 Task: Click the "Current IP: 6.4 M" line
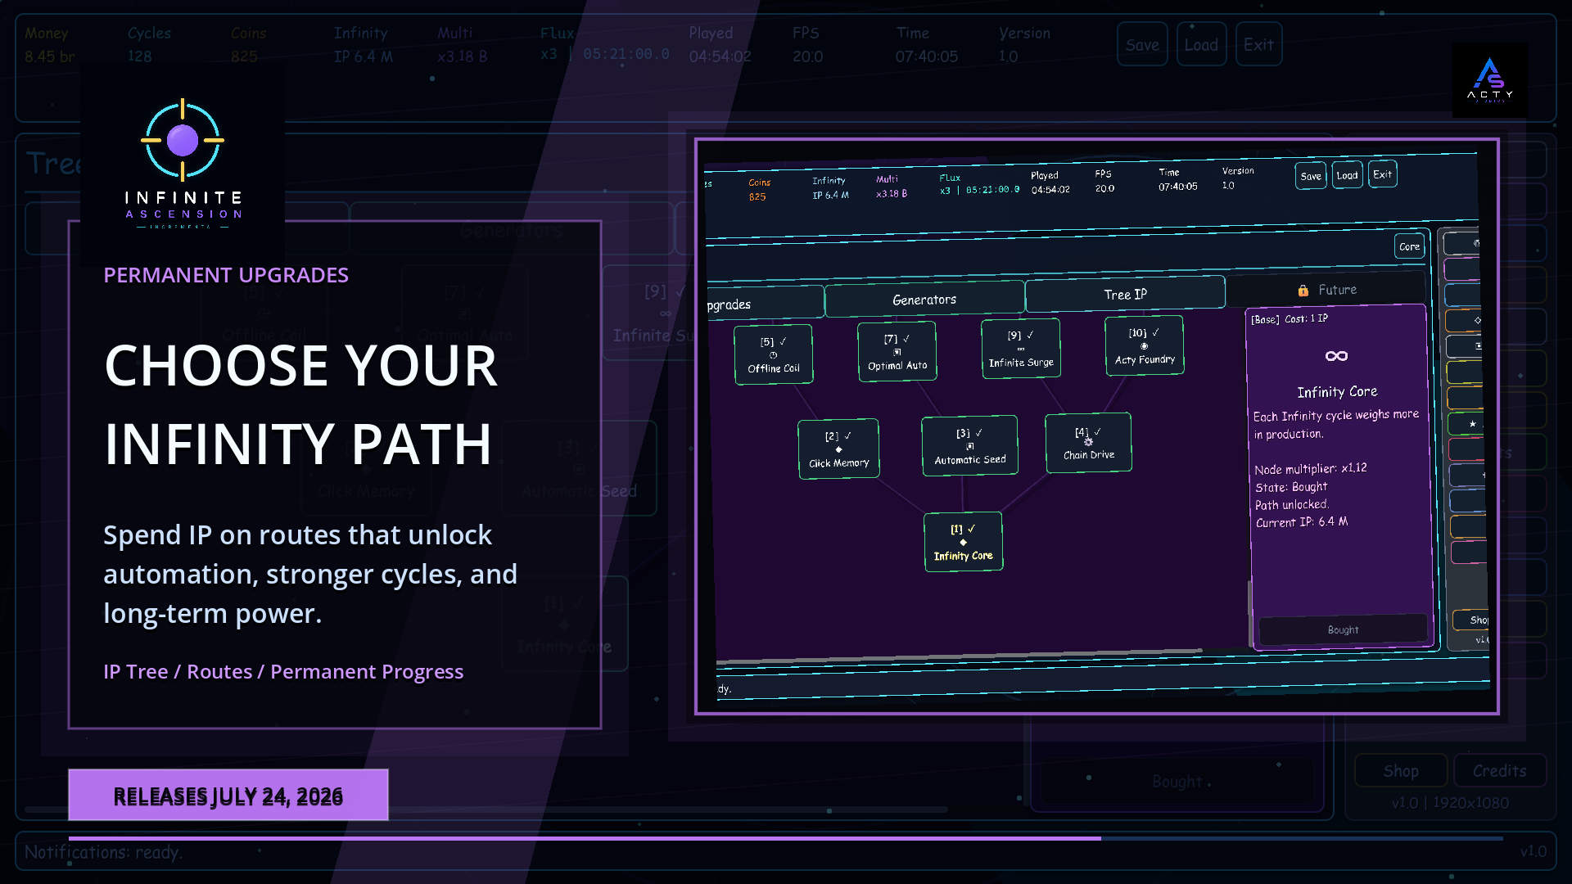tap(1302, 522)
